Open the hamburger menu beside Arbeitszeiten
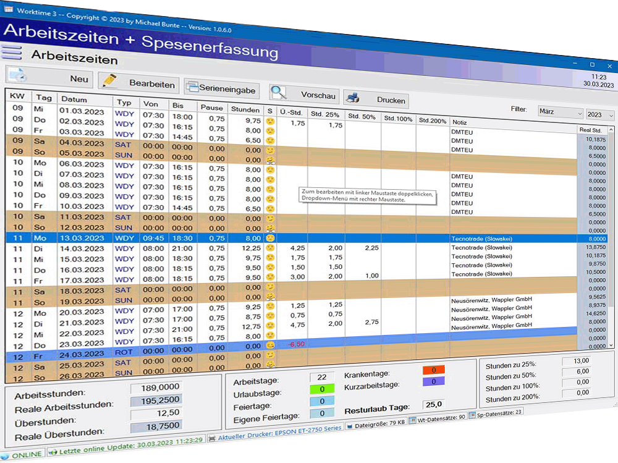Screen dimensions: 618x463 pyautogui.click(x=12, y=52)
